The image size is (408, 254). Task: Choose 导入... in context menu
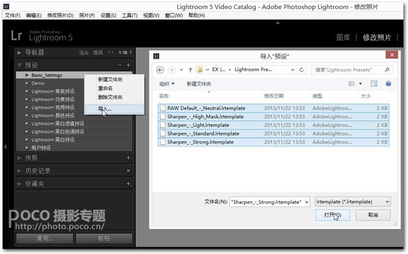[114, 109]
